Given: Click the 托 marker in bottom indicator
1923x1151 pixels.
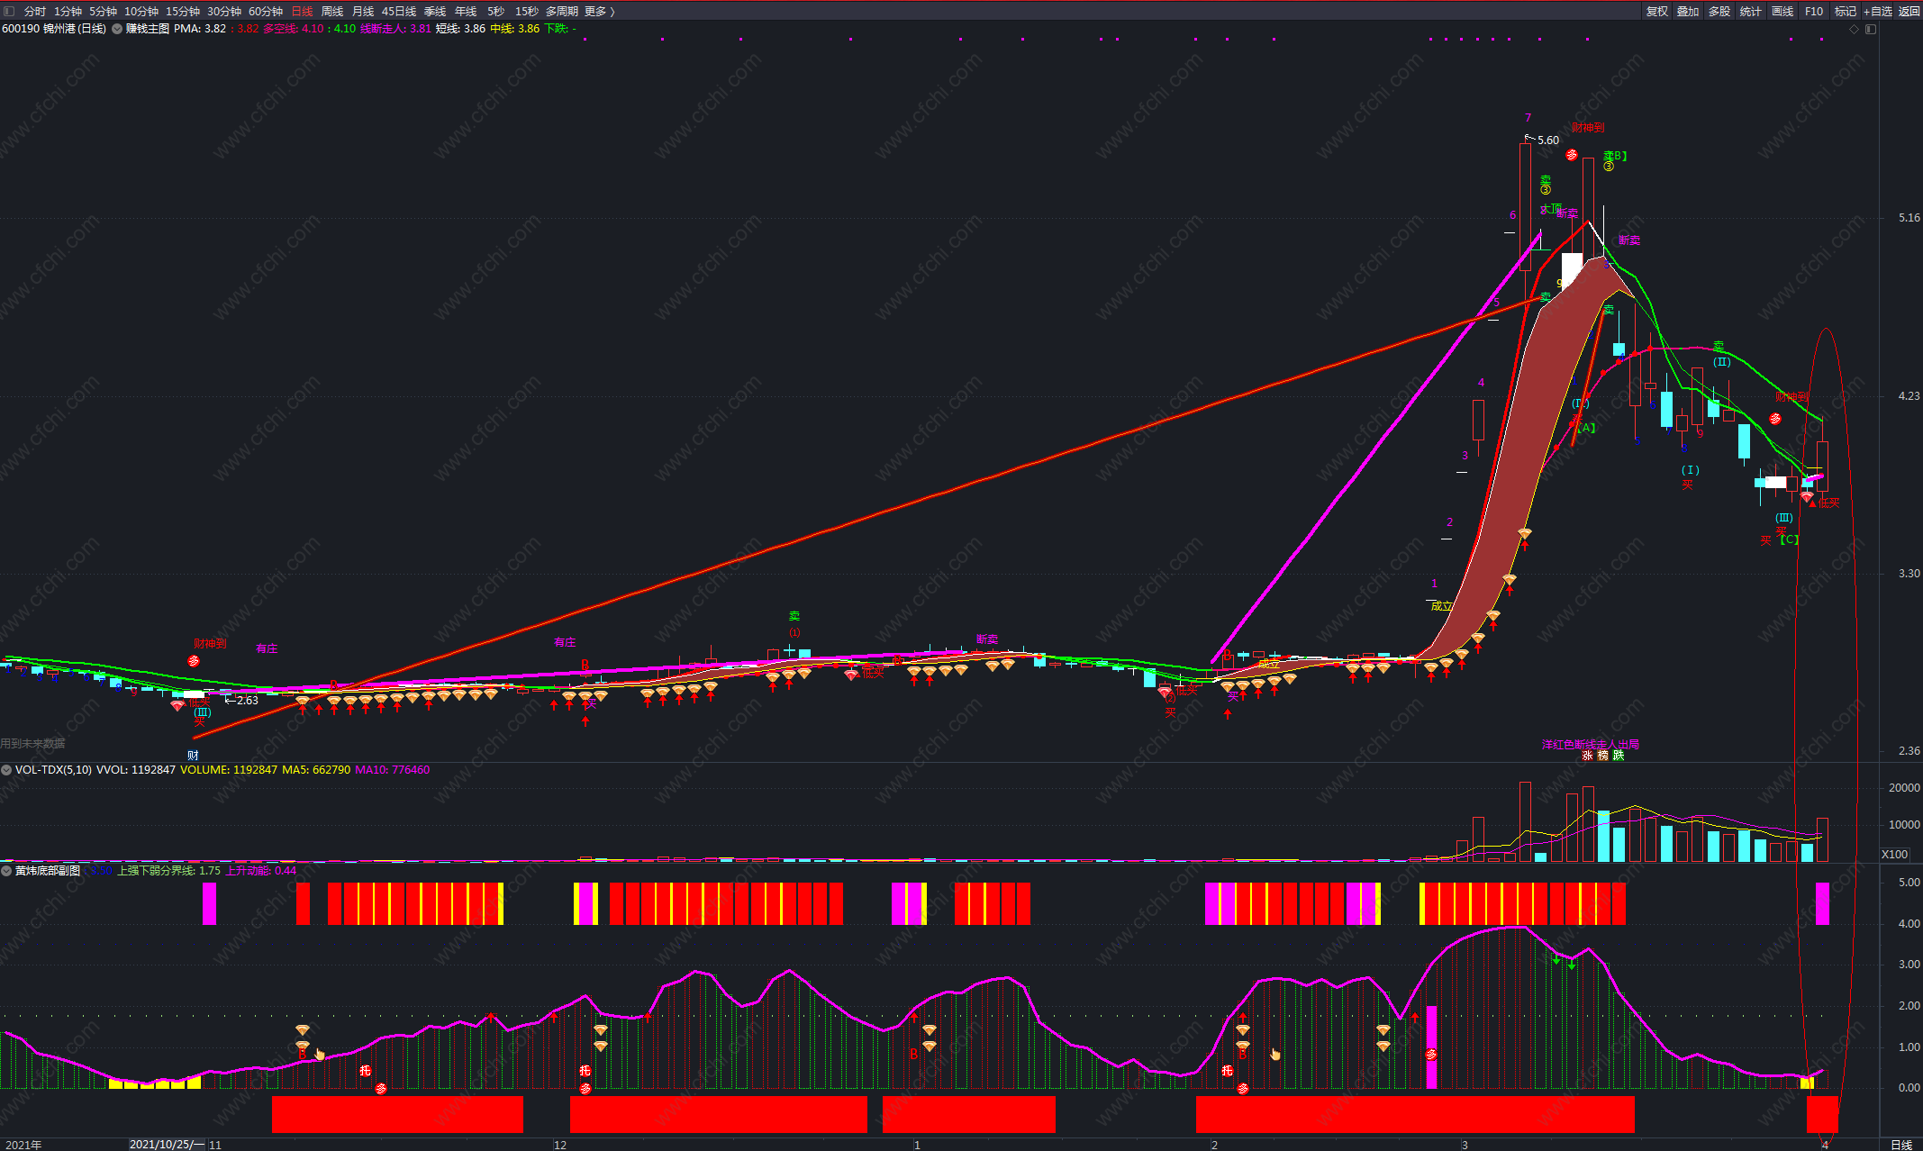Looking at the screenshot, I should point(365,1071).
